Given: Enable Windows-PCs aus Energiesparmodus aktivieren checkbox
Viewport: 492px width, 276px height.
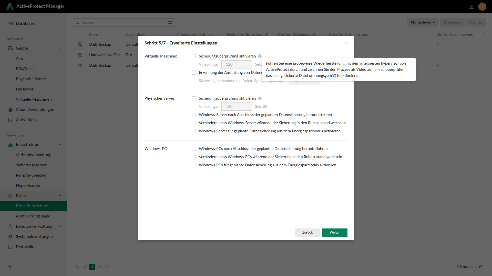Looking at the screenshot, I should pyautogui.click(x=194, y=165).
